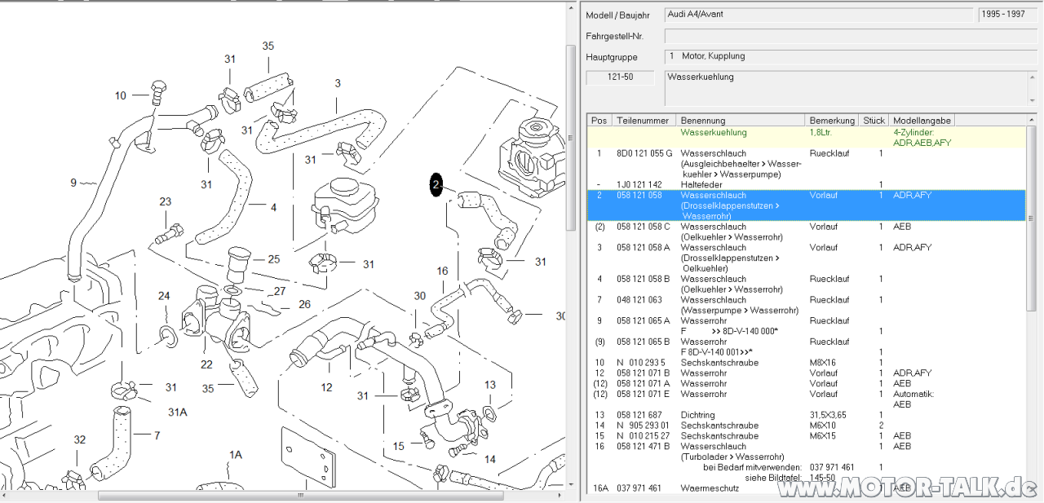
Task: Click the highlighted black callout 2 in diagram
Action: [436, 186]
